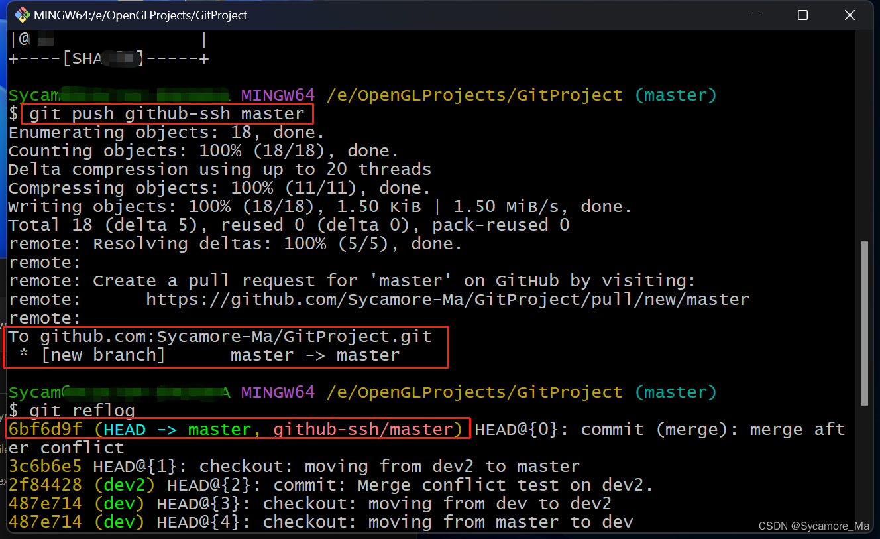Click the command 'git push github-ssh master'
The image size is (880, 539).
point(167,113)
